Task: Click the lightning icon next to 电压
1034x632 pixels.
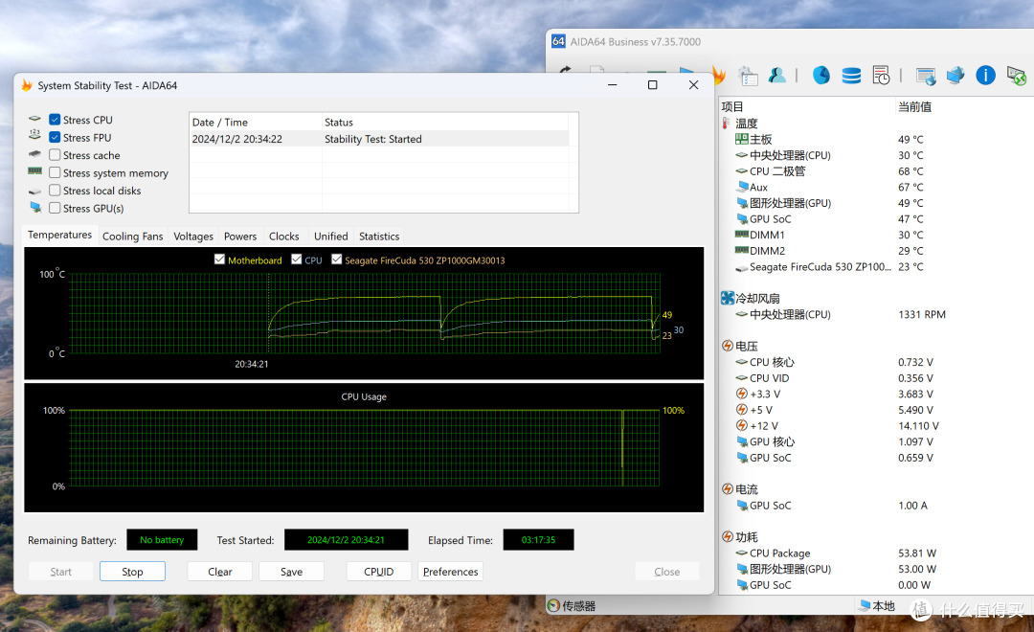Action: (x=728, y=346)
